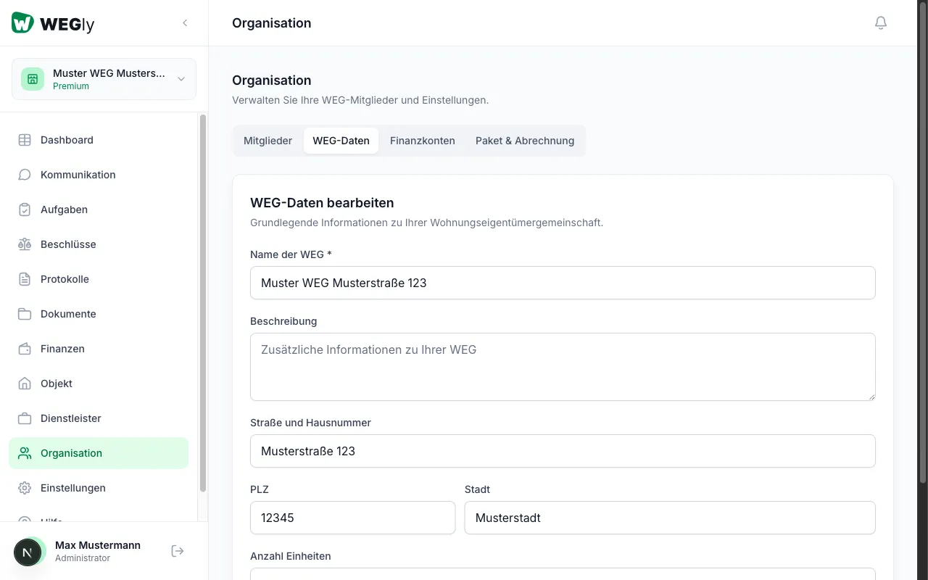
Task: Open Protokolle in the sidebar
Action: (x=65, y=279)
